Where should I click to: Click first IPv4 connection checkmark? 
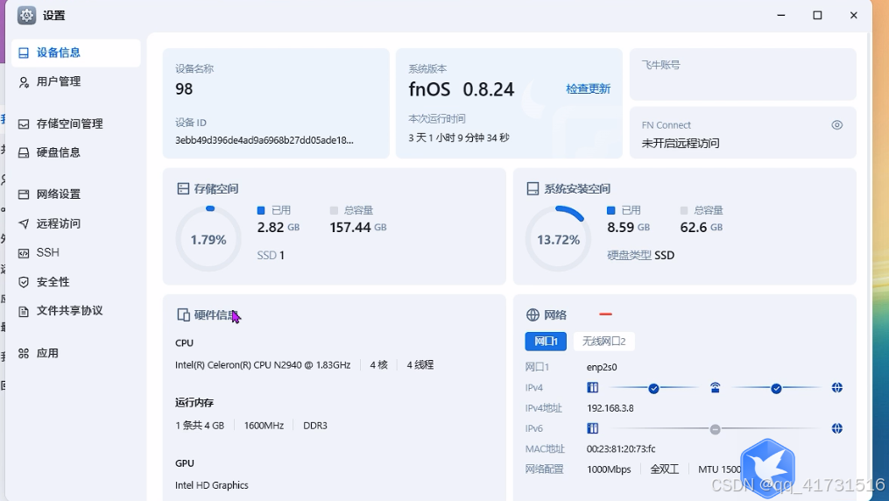[653, 388]
